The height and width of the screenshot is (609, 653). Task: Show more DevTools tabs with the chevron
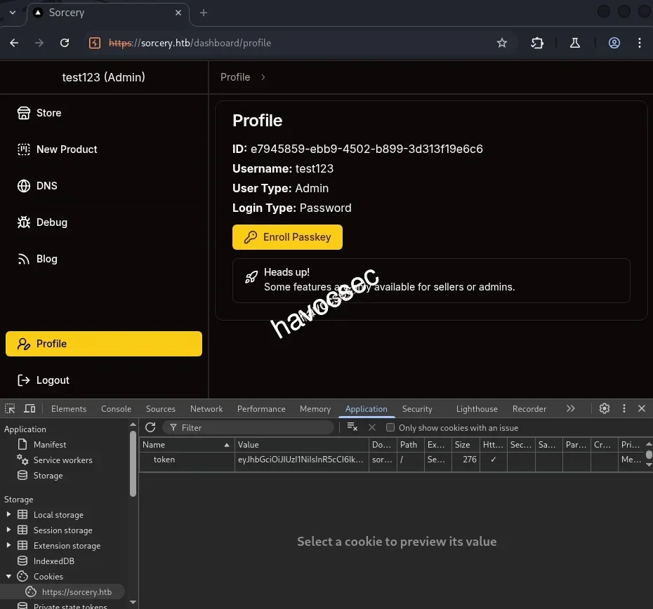tap(570, 408)
